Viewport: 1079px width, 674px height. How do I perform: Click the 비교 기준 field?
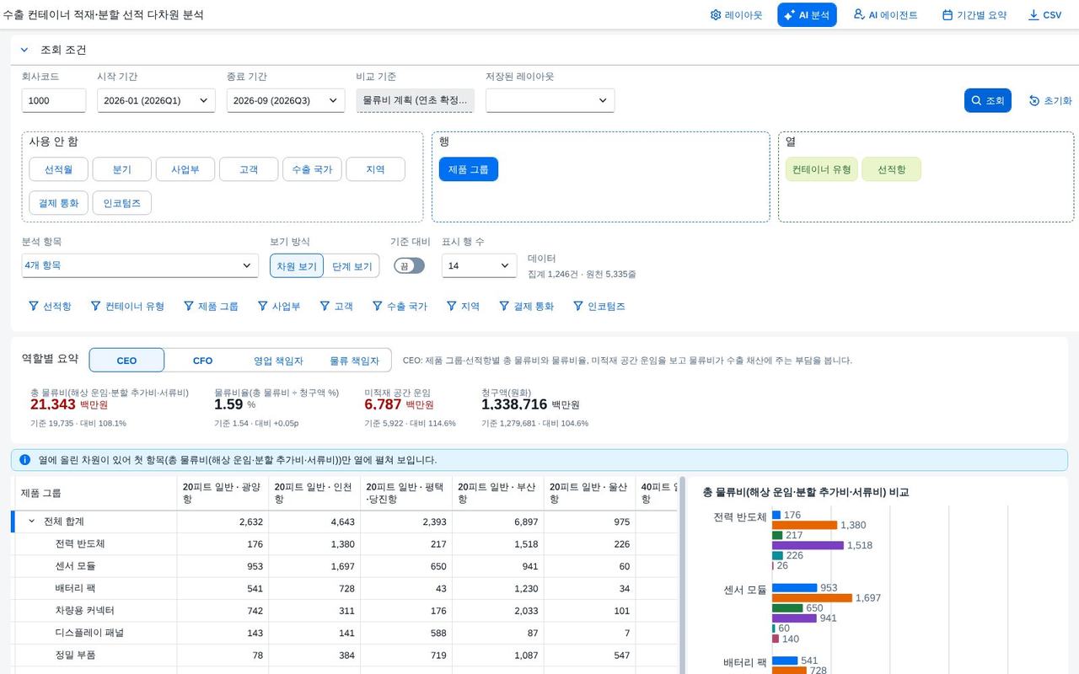click(x=416, y=100)
